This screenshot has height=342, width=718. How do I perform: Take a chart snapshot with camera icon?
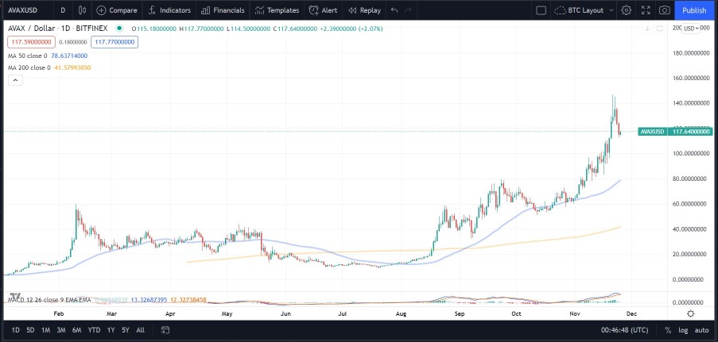coord(665,10)
